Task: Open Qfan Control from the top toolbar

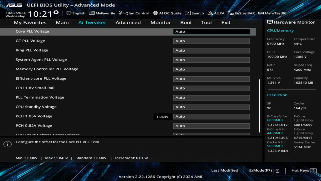Action: pyautogui.click(x=134, y=13)
